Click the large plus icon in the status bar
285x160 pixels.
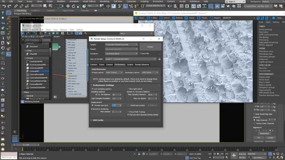(234, 156)
